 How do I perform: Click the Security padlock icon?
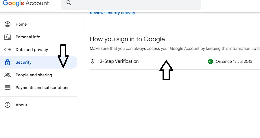[x=8, y=62]
